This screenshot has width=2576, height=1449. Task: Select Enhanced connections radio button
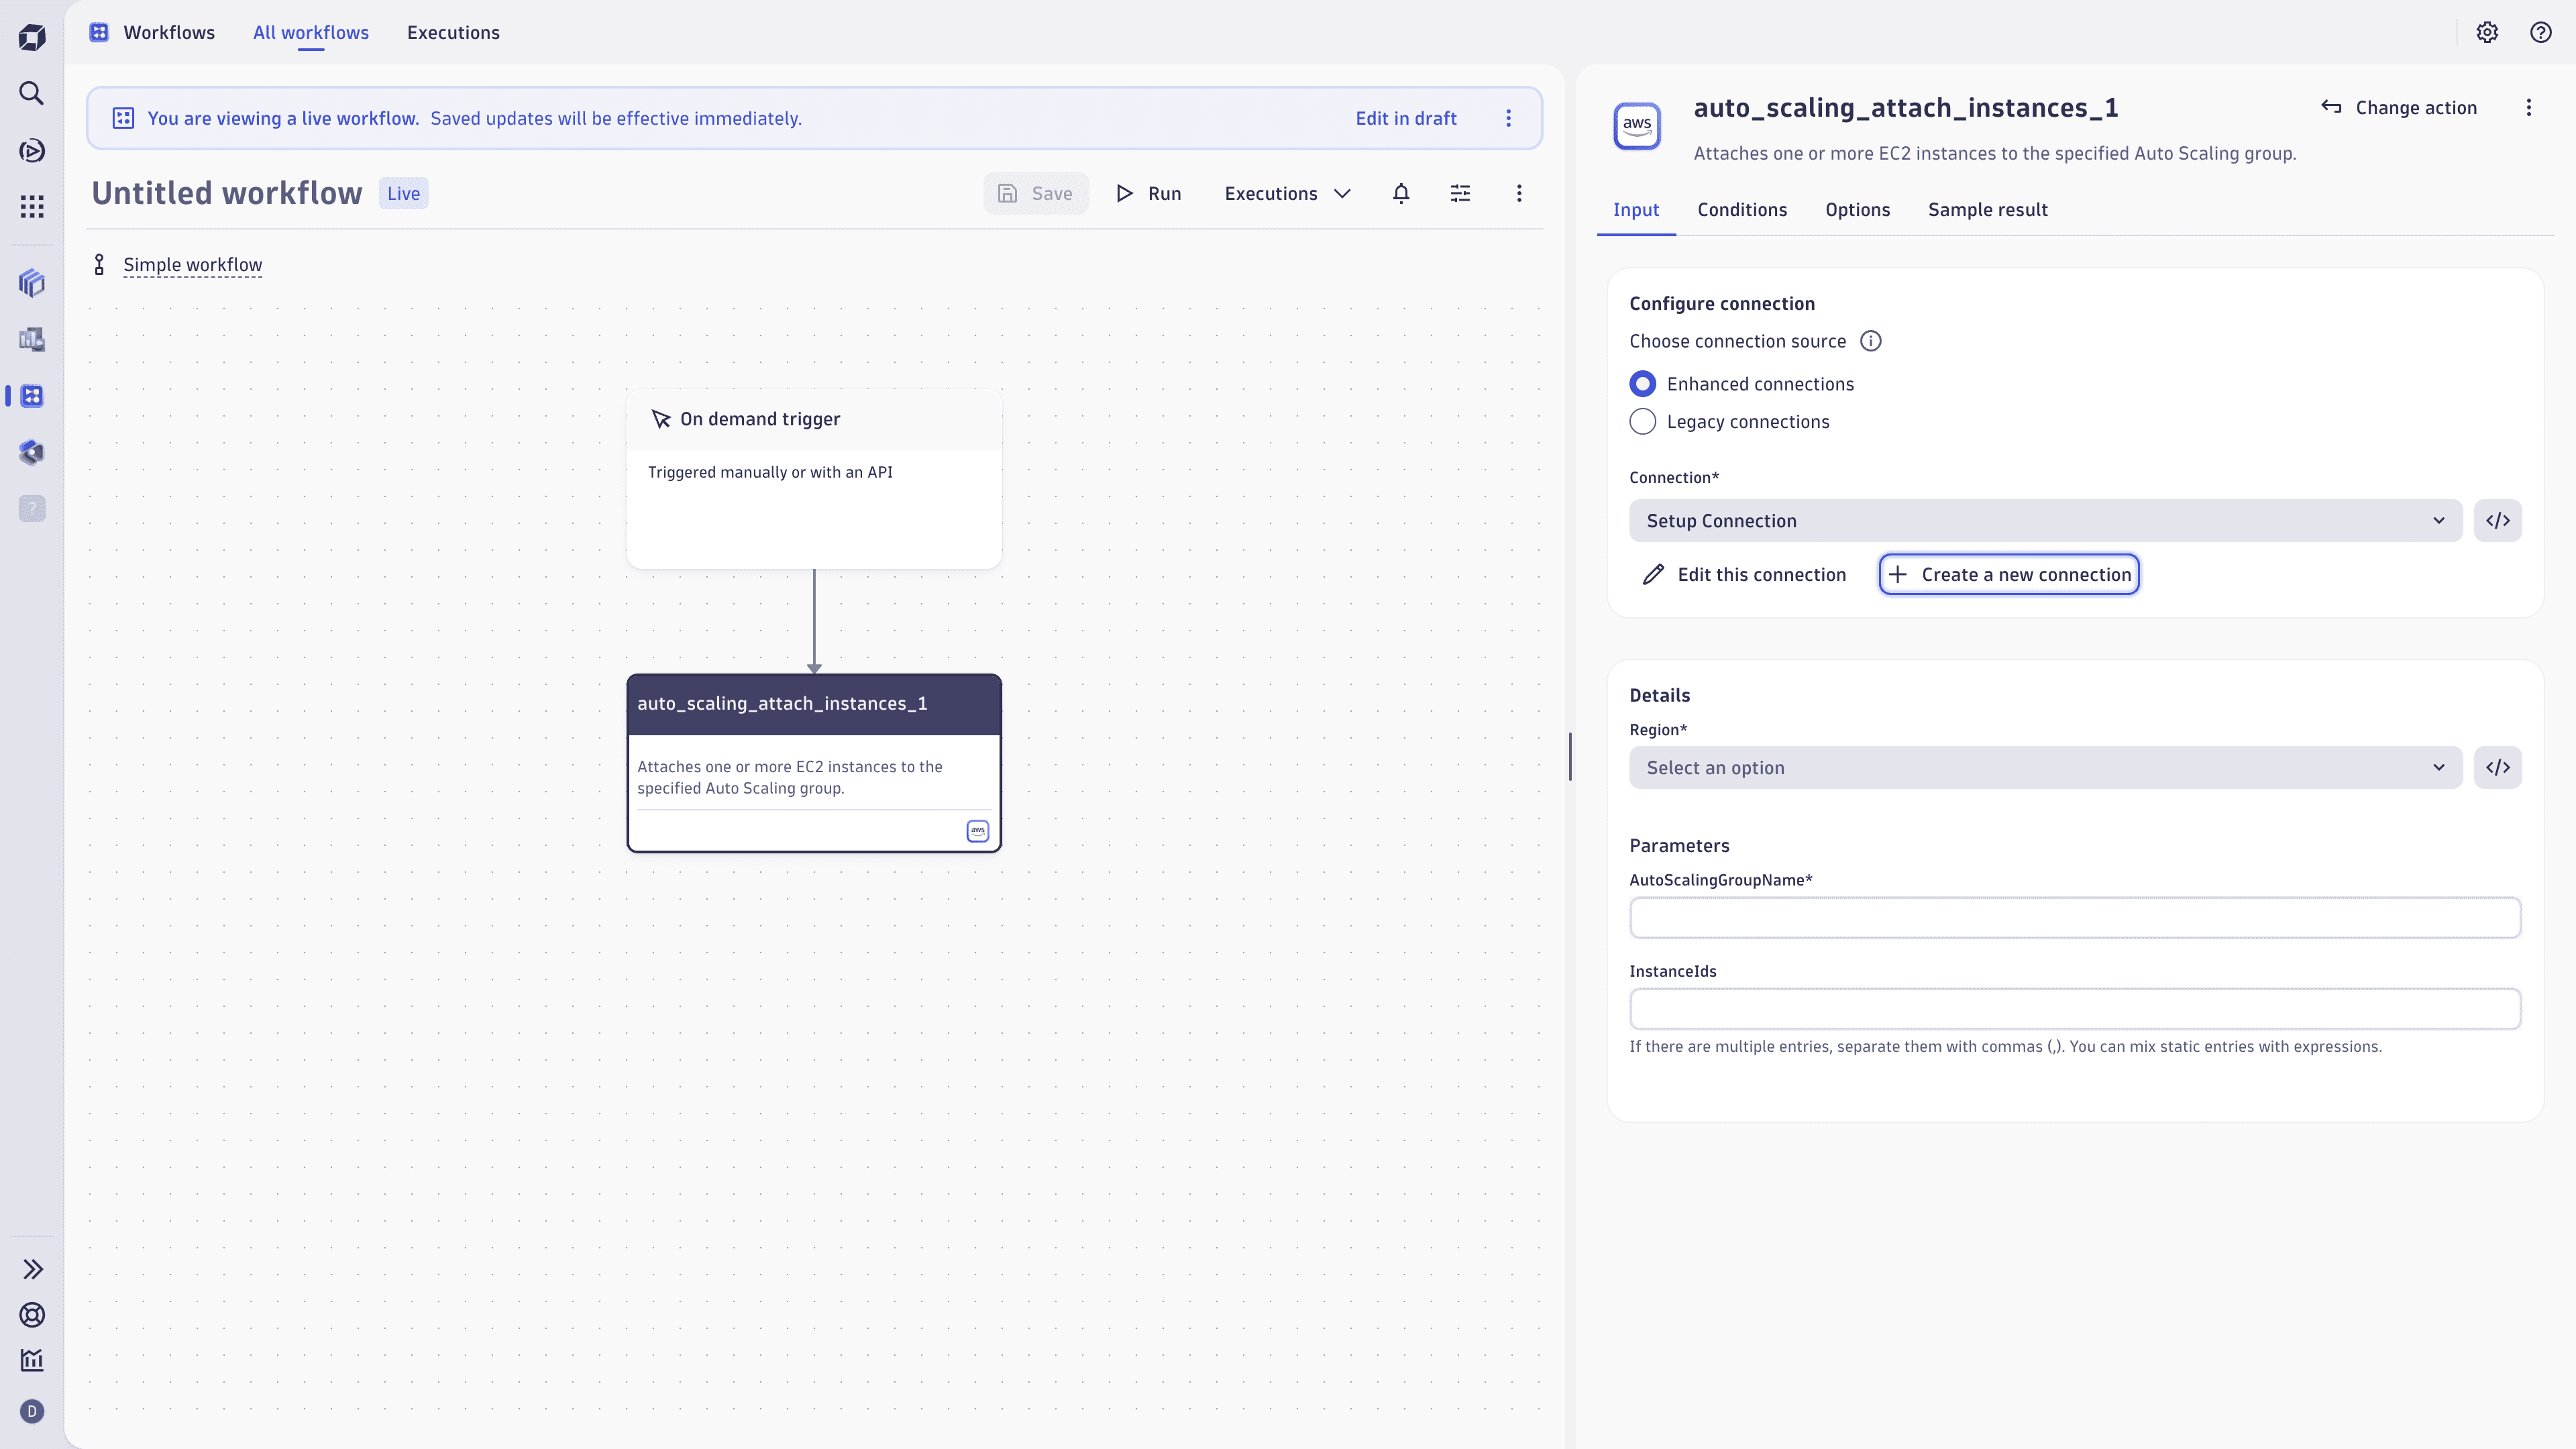(1642, 384)
